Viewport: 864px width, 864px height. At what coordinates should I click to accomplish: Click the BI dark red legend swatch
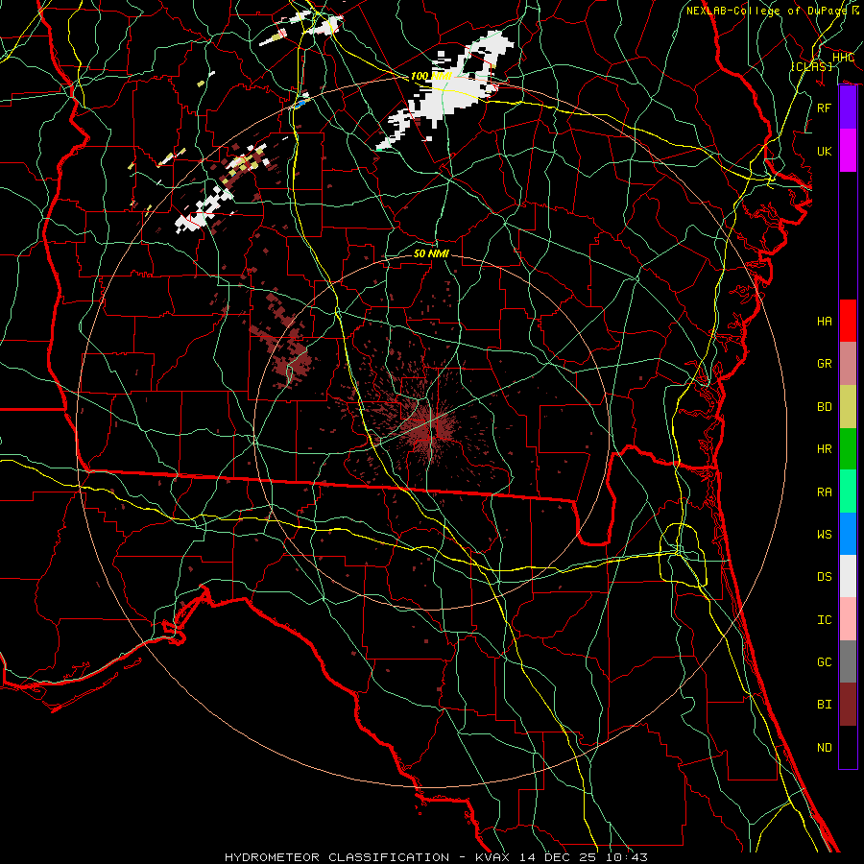pos(848,705)
